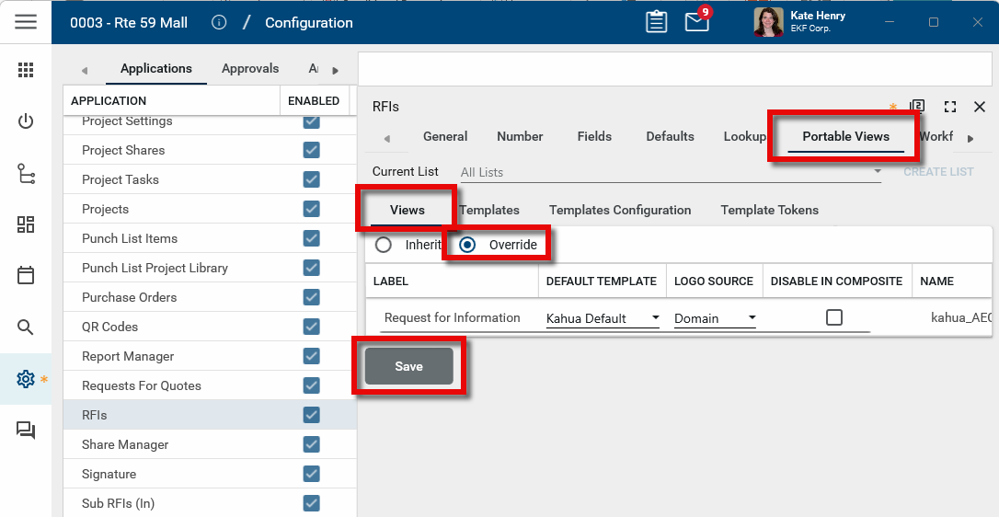Viewport: 999px width, 517px height.
Task: Expand the Current List dropdown
Action: tap(672, 172)
